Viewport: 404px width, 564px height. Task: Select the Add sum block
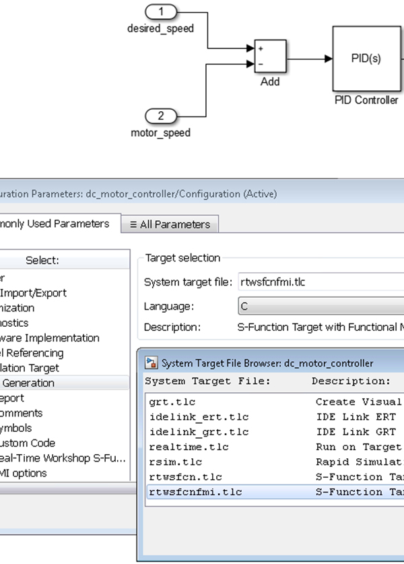[x=270, y=56]
